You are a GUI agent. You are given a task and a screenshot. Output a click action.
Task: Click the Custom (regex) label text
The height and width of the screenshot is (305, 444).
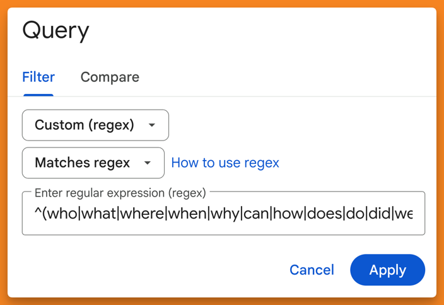(85, 125)
